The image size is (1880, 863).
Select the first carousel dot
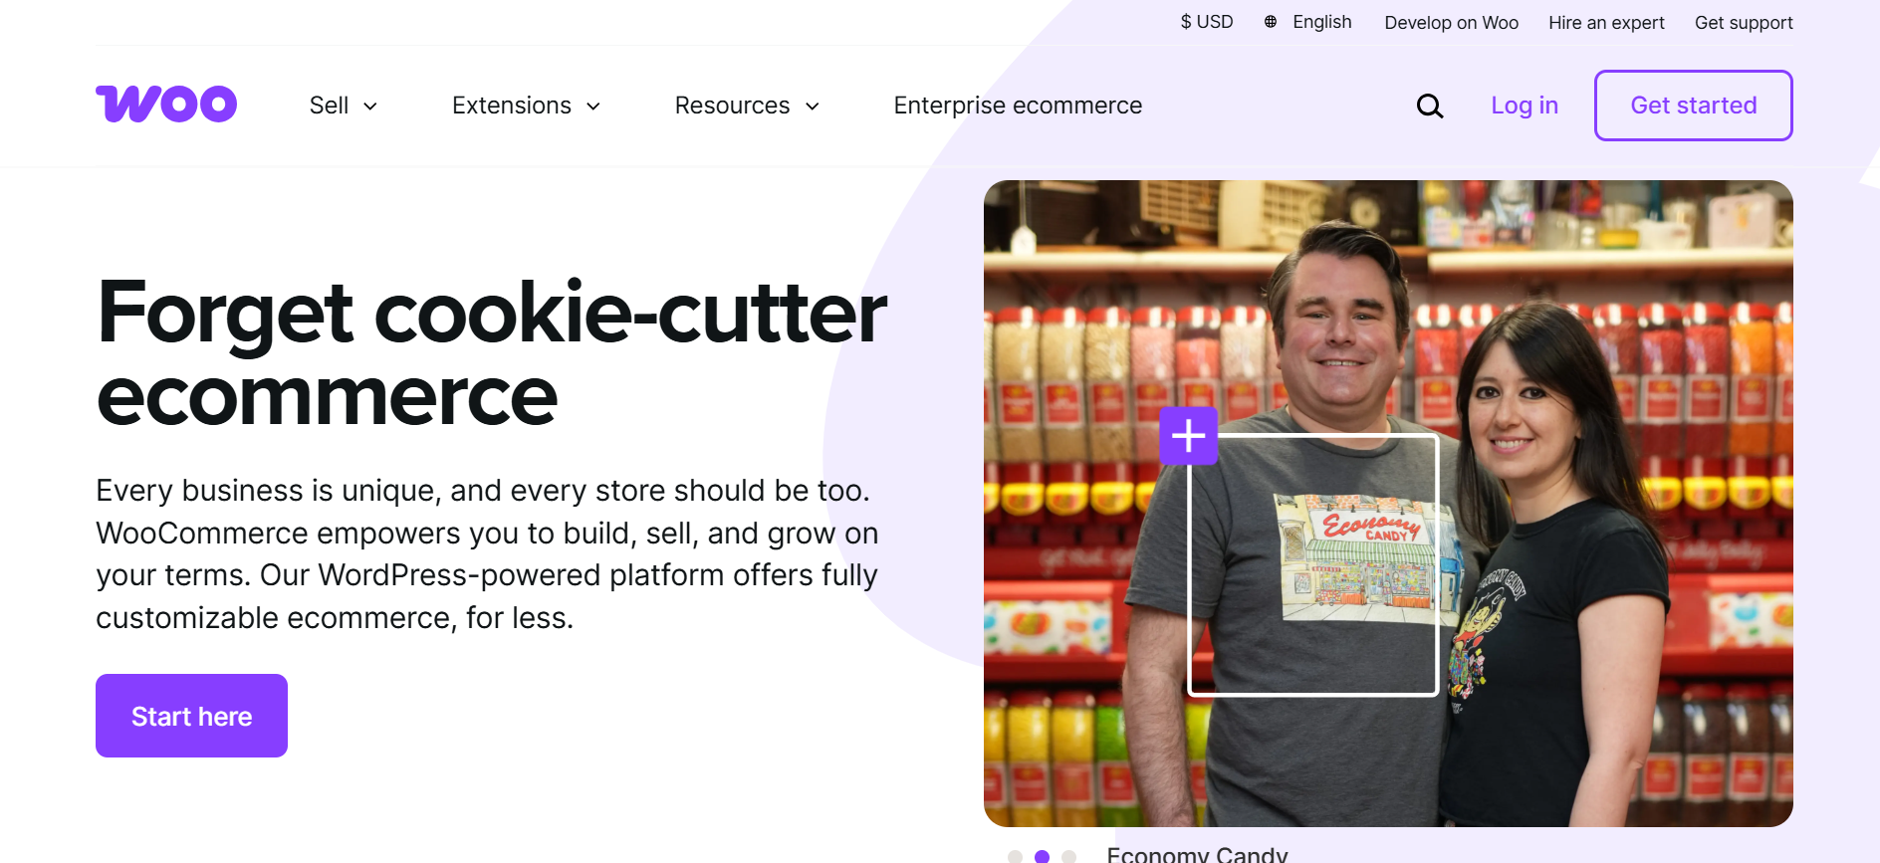tap(1015, 857)
